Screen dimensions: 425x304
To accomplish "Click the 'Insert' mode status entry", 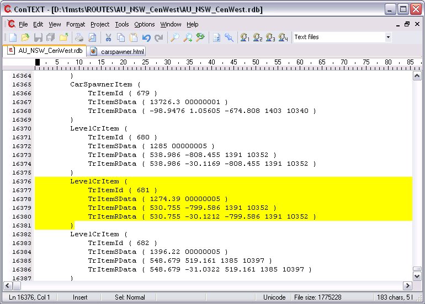I will [x=80, y=297].
